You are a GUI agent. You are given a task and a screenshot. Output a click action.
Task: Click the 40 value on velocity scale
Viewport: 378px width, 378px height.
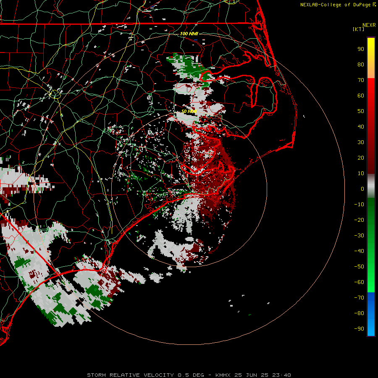[x=361, y=126]
